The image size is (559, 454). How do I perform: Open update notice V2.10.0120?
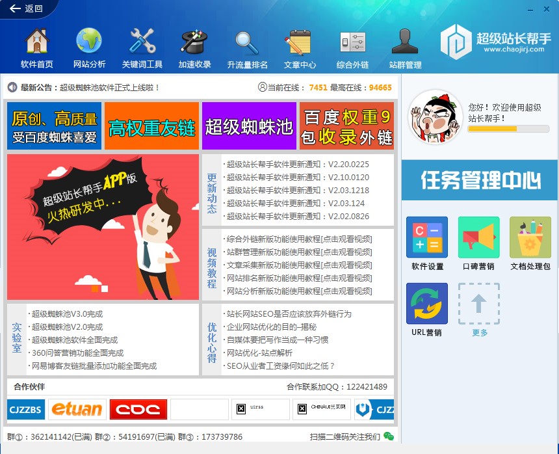pyautogui.click(x=298, y=178)
